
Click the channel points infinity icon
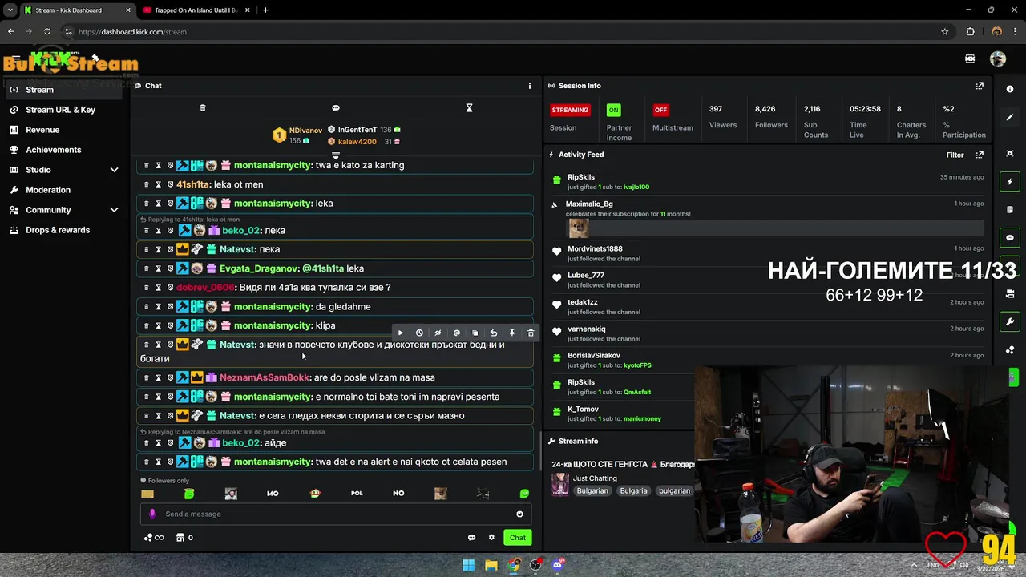click(x=154, y=538)
